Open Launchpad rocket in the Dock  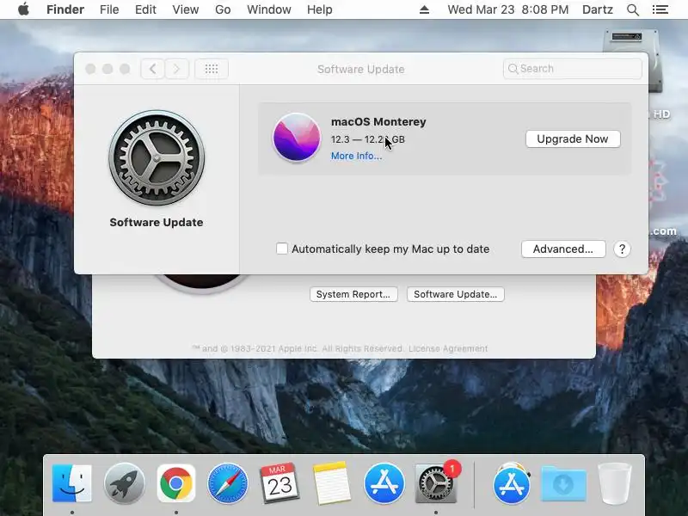(x=124, y=484)
